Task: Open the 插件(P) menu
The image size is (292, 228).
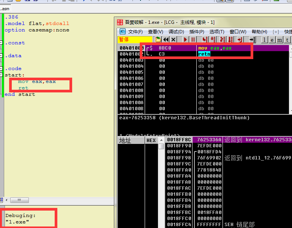Action: [x=197, y=32]
